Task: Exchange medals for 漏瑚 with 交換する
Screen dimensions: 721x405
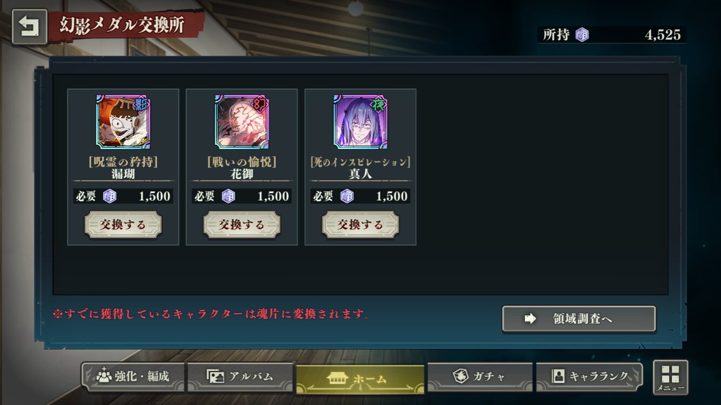Action: click(x=123, y=225)
